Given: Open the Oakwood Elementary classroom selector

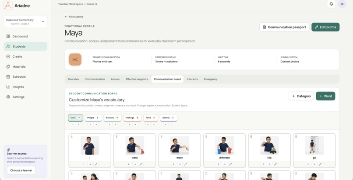Looking at the screenshot, I should [25, 21].
